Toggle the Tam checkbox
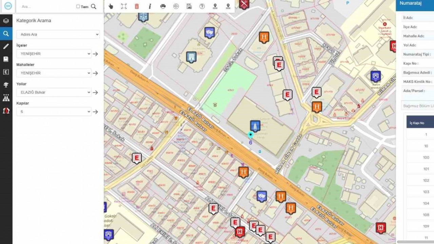The width and height of the screenshot is (434, 244). [78, 6]
